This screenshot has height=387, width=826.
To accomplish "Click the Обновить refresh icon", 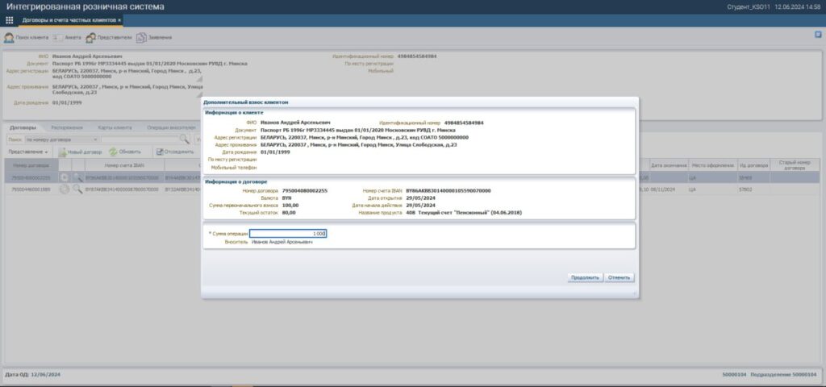I will click(113, 152).
